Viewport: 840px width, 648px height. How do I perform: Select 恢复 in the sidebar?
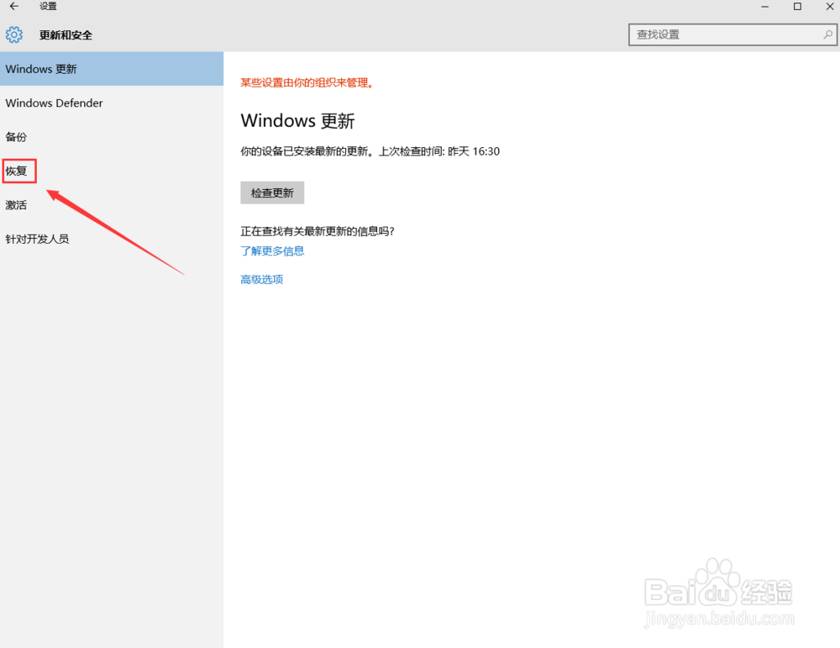18,171
